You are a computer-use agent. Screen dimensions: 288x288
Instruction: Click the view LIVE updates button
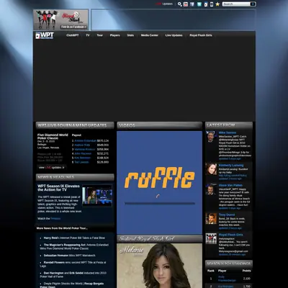pyautogui.click(x=52, y=168)
